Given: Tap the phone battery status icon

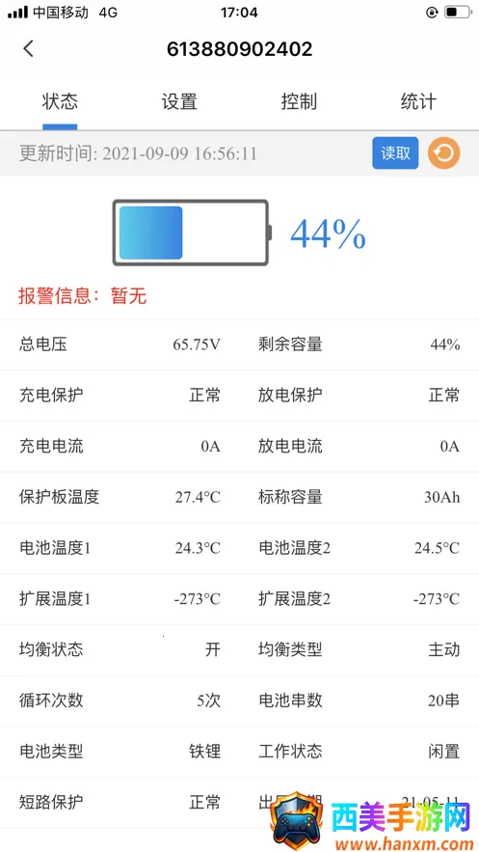Looking at the screenshot, I should click(x=457, y=12).
